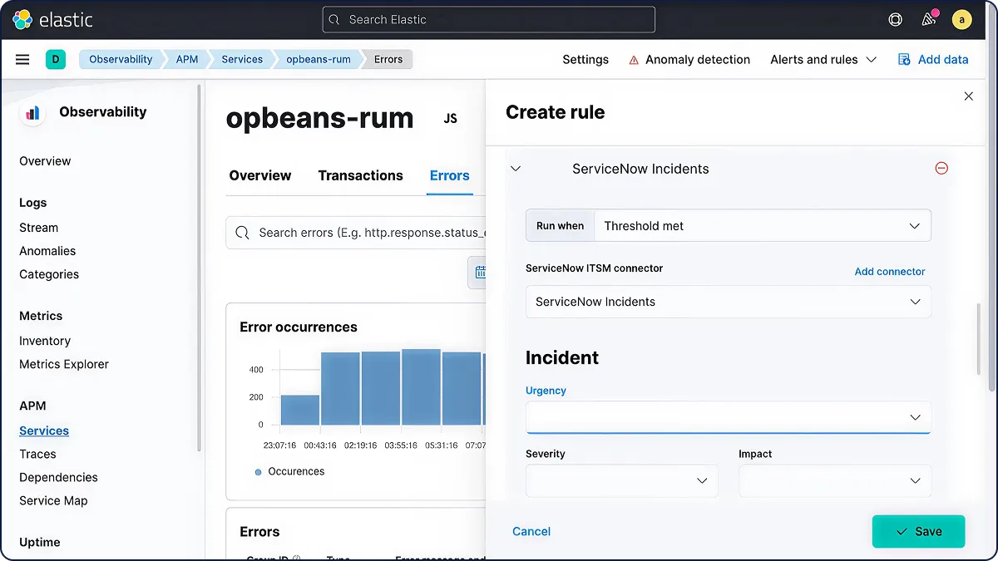Switch to the Transactions tab
Screen dimensions: 998x561
(360, 175)
